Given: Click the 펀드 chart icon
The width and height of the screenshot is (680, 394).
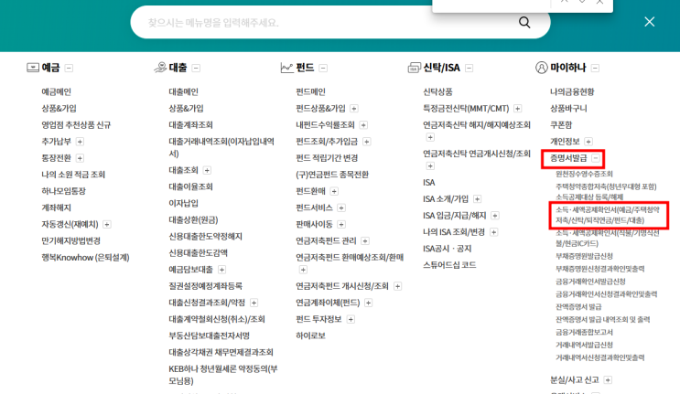Looking at the screenshot, I should (x=286, y=68).
